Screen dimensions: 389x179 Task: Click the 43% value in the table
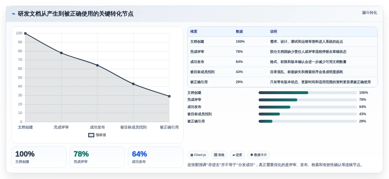click(239, 72)
